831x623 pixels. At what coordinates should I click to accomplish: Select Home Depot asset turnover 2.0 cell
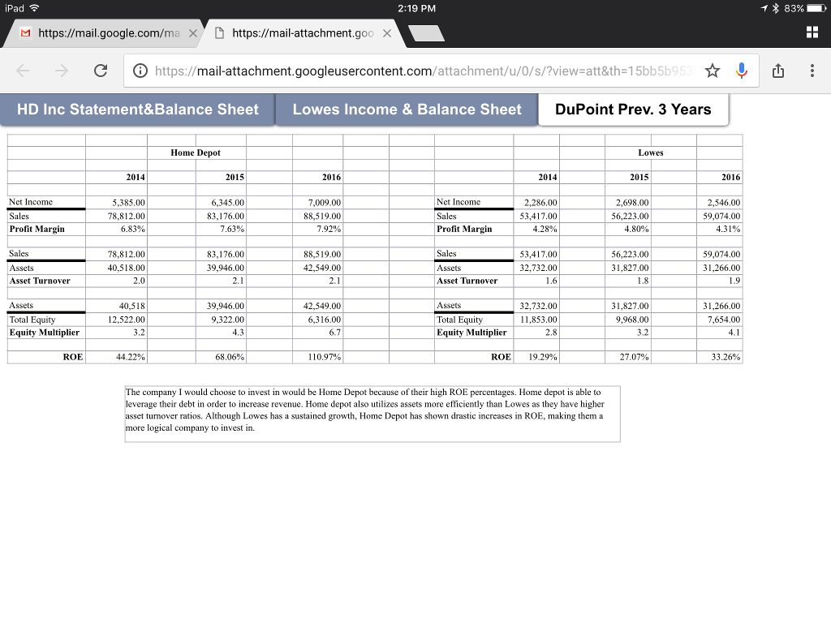click(116, 281)
